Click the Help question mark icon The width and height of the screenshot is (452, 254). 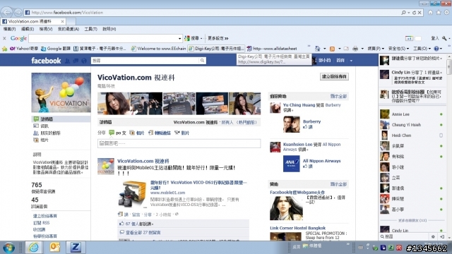436,49
